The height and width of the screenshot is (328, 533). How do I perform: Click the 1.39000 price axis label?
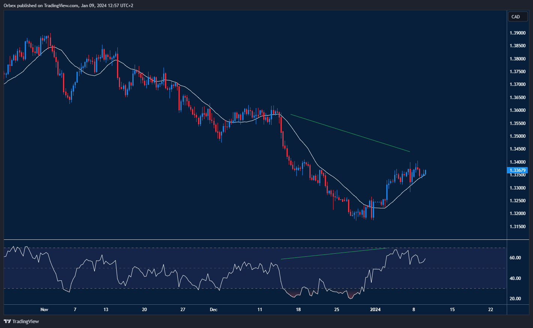[518, 33]
